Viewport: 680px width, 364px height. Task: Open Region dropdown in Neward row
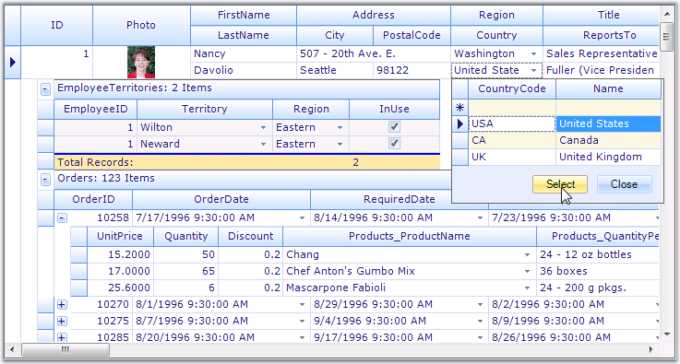(x=340, y=145)
